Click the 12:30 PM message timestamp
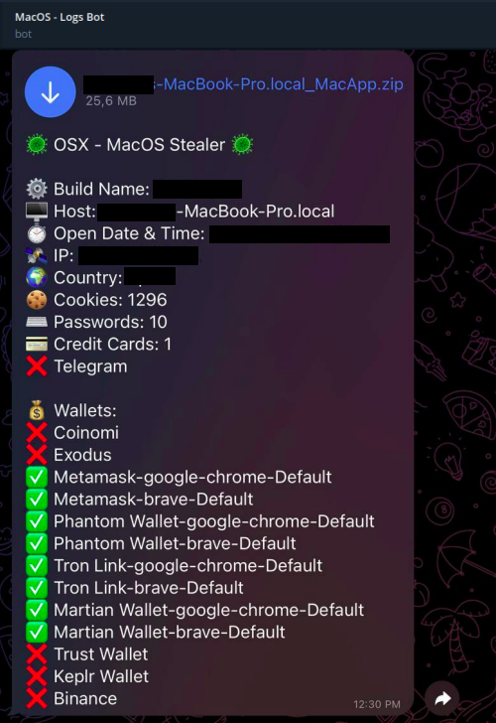Image resolution: width=496 pixels, height=723 pixels. pos(377,704)
